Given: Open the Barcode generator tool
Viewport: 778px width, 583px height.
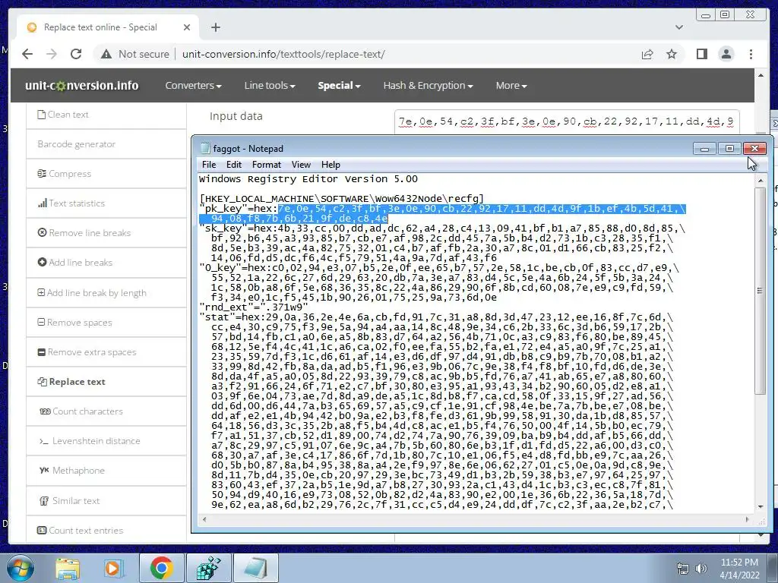Looking at the screenshot, I should [x=106, y=144].
